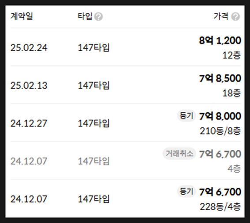Click the 거래취소 badge

click(179, 154)
